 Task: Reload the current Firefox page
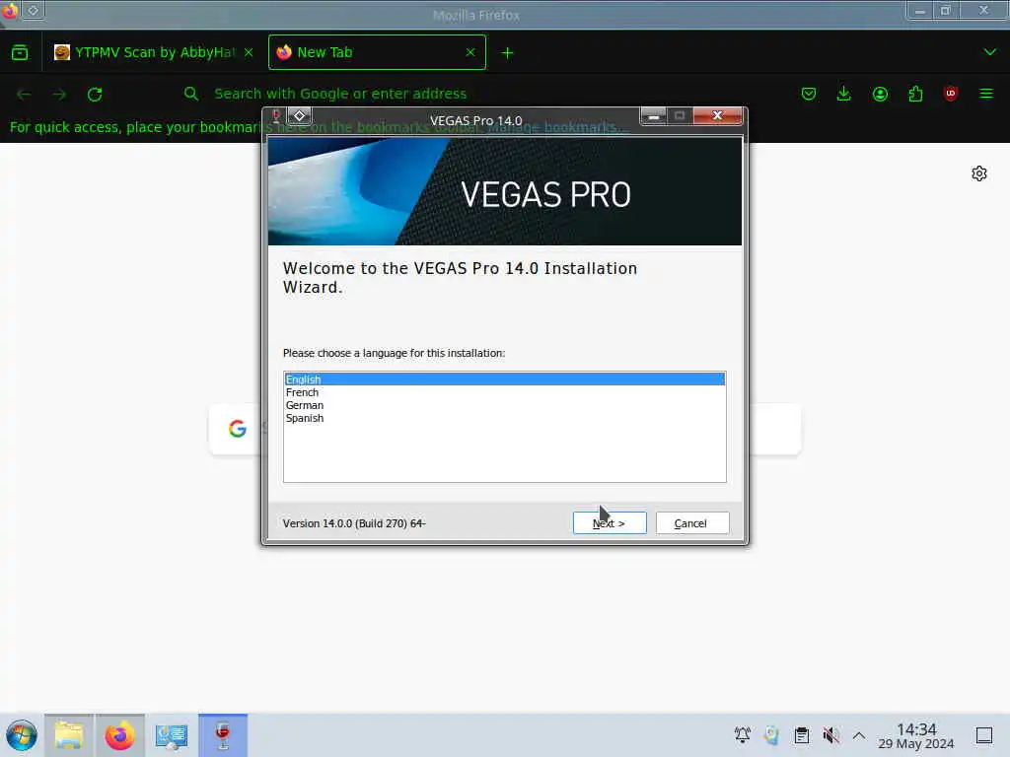95,94
